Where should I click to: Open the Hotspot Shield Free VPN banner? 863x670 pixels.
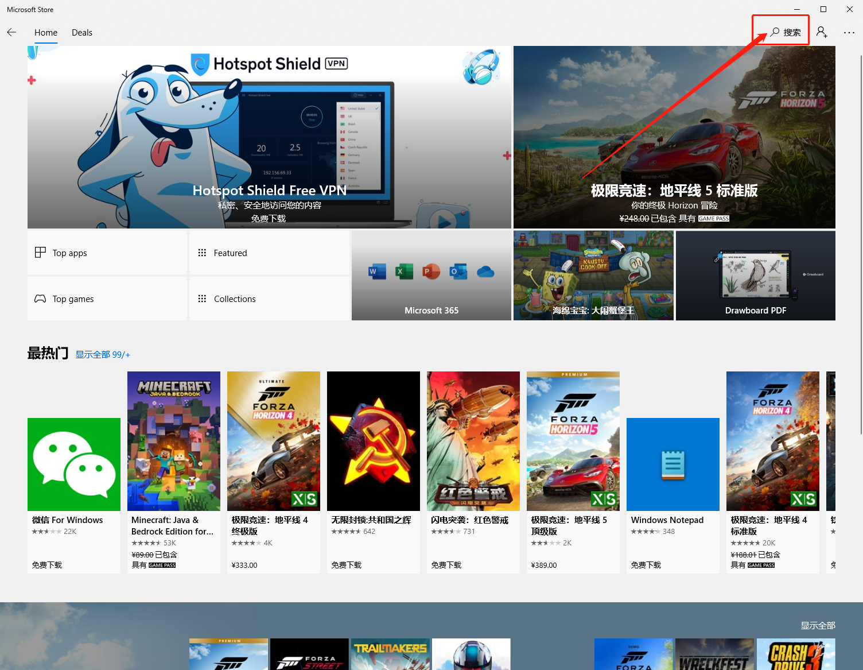[x=269, y=137]
